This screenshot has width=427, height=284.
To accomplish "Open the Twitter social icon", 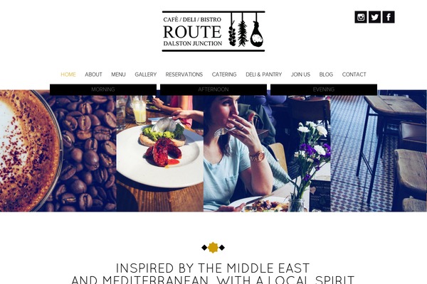I will [375, 17].
